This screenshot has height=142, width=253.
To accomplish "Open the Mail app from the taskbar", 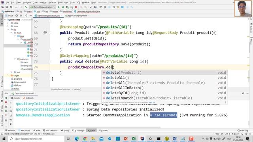I will tap(101, 138).
